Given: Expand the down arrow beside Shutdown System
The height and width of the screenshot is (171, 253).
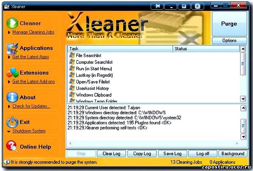Looking at the screenshot, I should [x=9, y=132].
